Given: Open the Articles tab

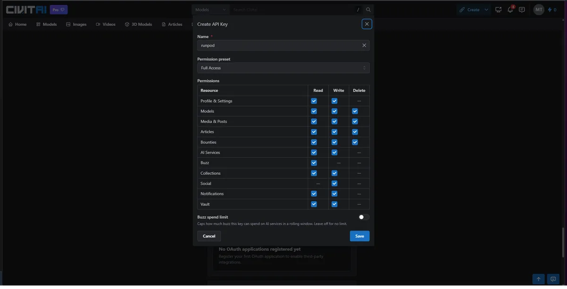Looking at the screenshot, I should [x=172, y=24].
